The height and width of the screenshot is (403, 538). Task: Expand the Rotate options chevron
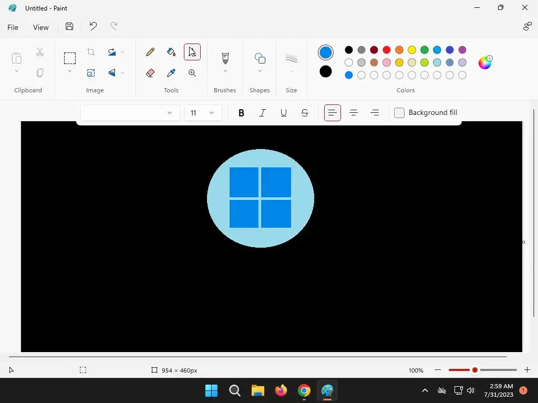point(122,52)
